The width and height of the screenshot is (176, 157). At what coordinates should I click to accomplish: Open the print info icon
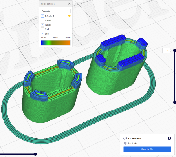click(x=169, y=139)
